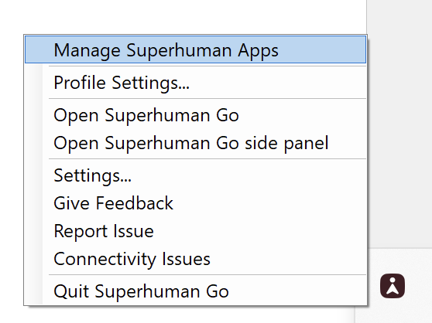
Task: Open Profile Settings... entry
Action: [195, 83]
